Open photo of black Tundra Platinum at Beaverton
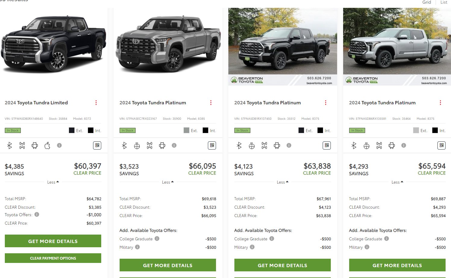 point(283,47)
